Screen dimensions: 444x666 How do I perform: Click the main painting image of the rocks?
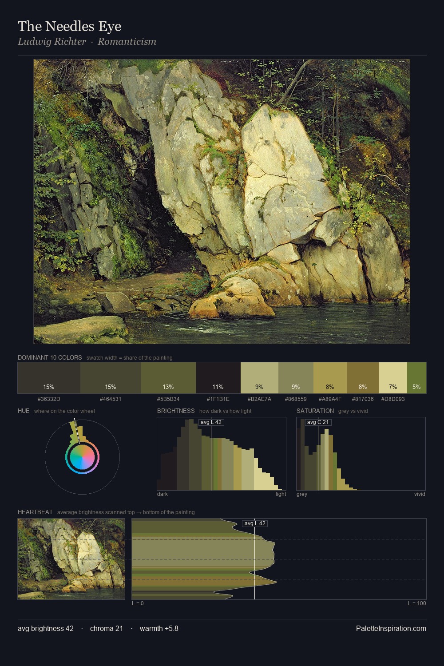pyautogui.click(x=222, y=202)
